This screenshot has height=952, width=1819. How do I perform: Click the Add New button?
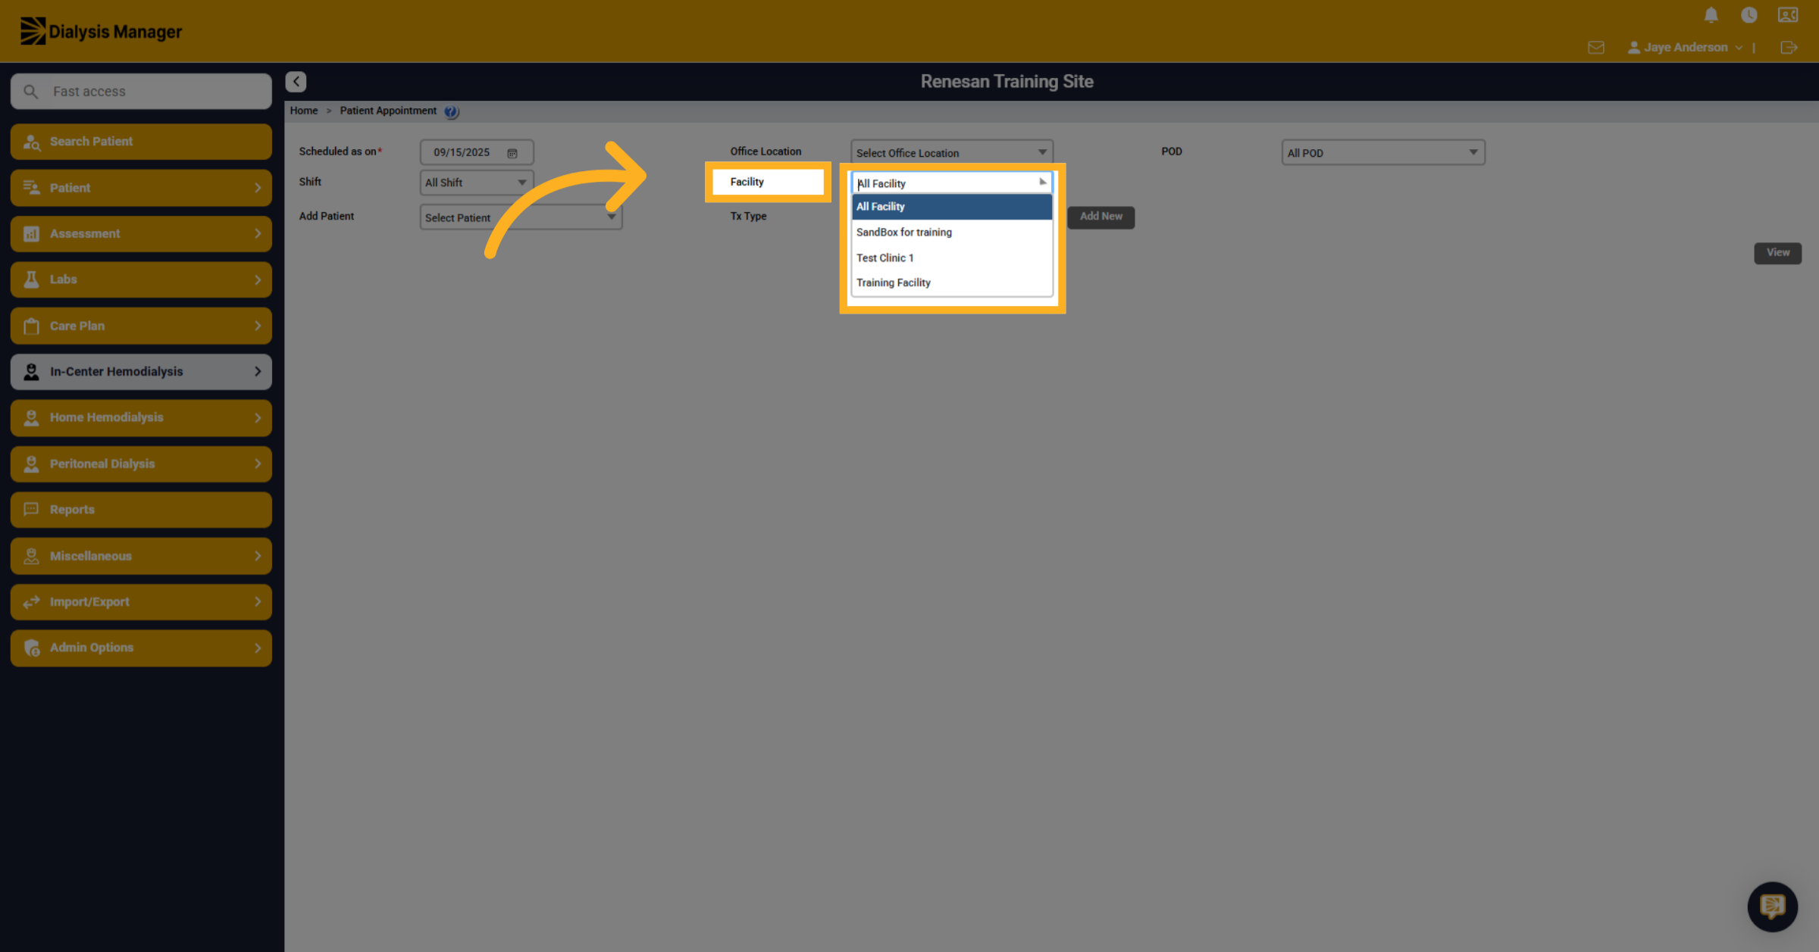click(1100, 217)
